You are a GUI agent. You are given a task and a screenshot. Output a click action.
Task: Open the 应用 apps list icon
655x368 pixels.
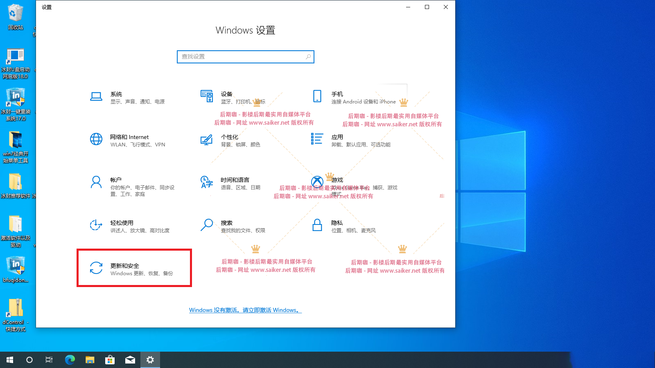point(317,139)
